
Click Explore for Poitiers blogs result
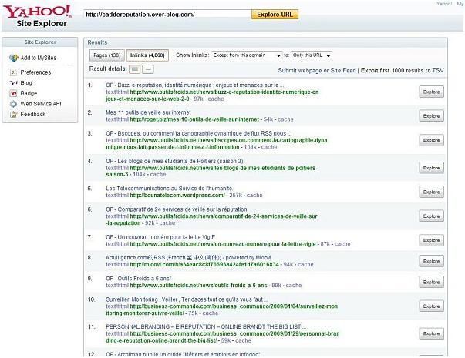pyautogui.click(x=432, y=168)
